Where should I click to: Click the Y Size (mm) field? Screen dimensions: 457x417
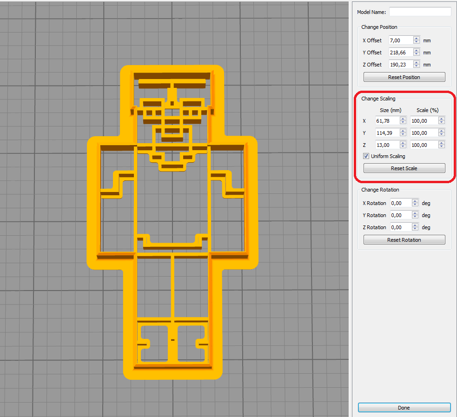387,133
